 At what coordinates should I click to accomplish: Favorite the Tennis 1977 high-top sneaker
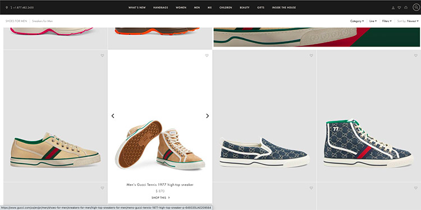207,55
